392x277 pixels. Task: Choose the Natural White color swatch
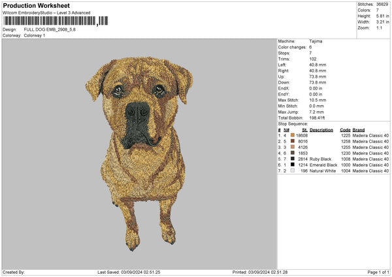coord(291,171)
